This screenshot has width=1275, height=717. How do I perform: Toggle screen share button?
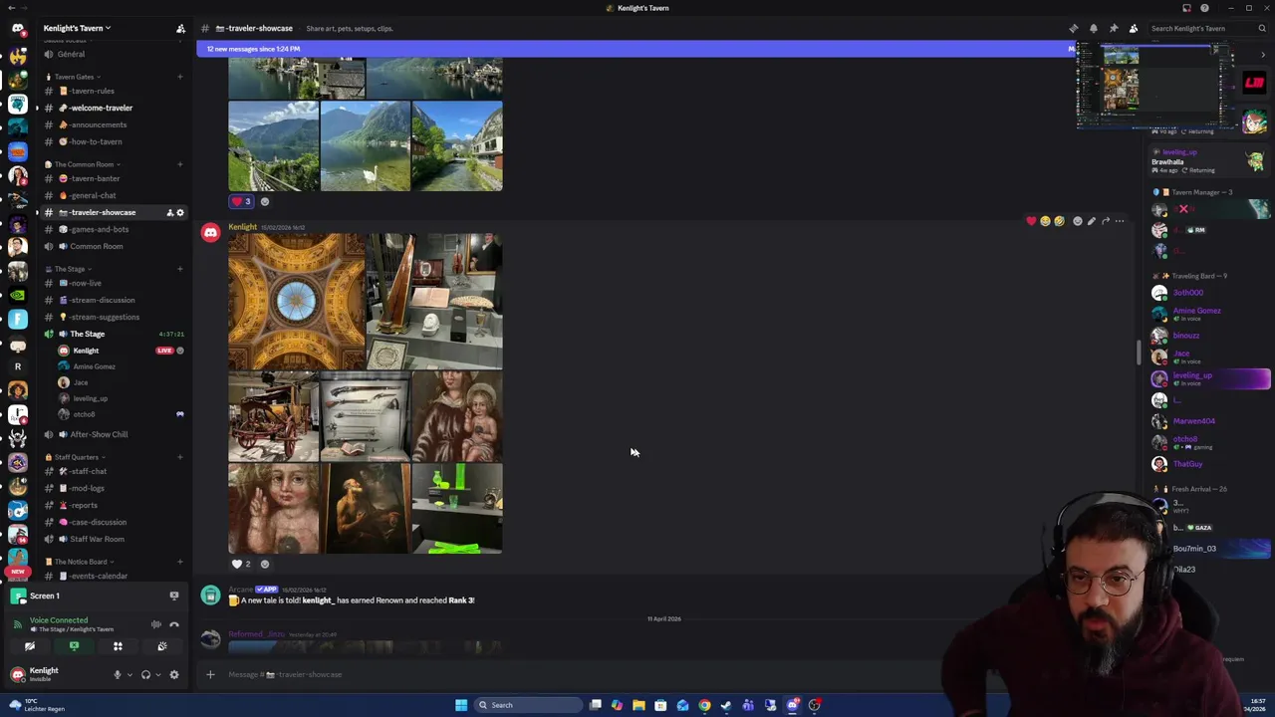click(x=74, y=646)
